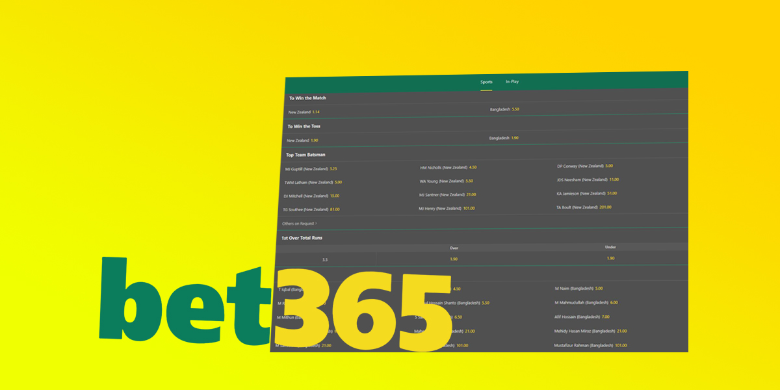Collapse the To Win the Match section
The width and height of the screenshot is (780, 390).
307,98
